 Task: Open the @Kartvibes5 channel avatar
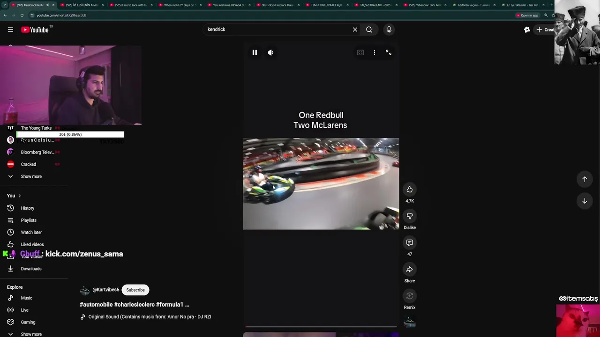84,290
